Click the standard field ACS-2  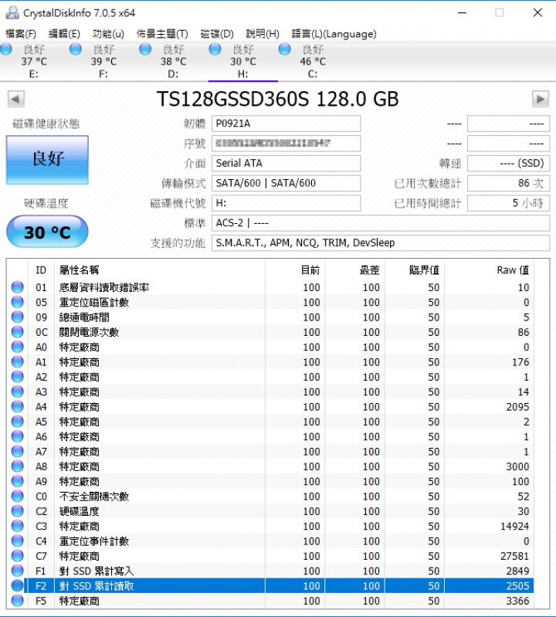[x=381, y=223]
